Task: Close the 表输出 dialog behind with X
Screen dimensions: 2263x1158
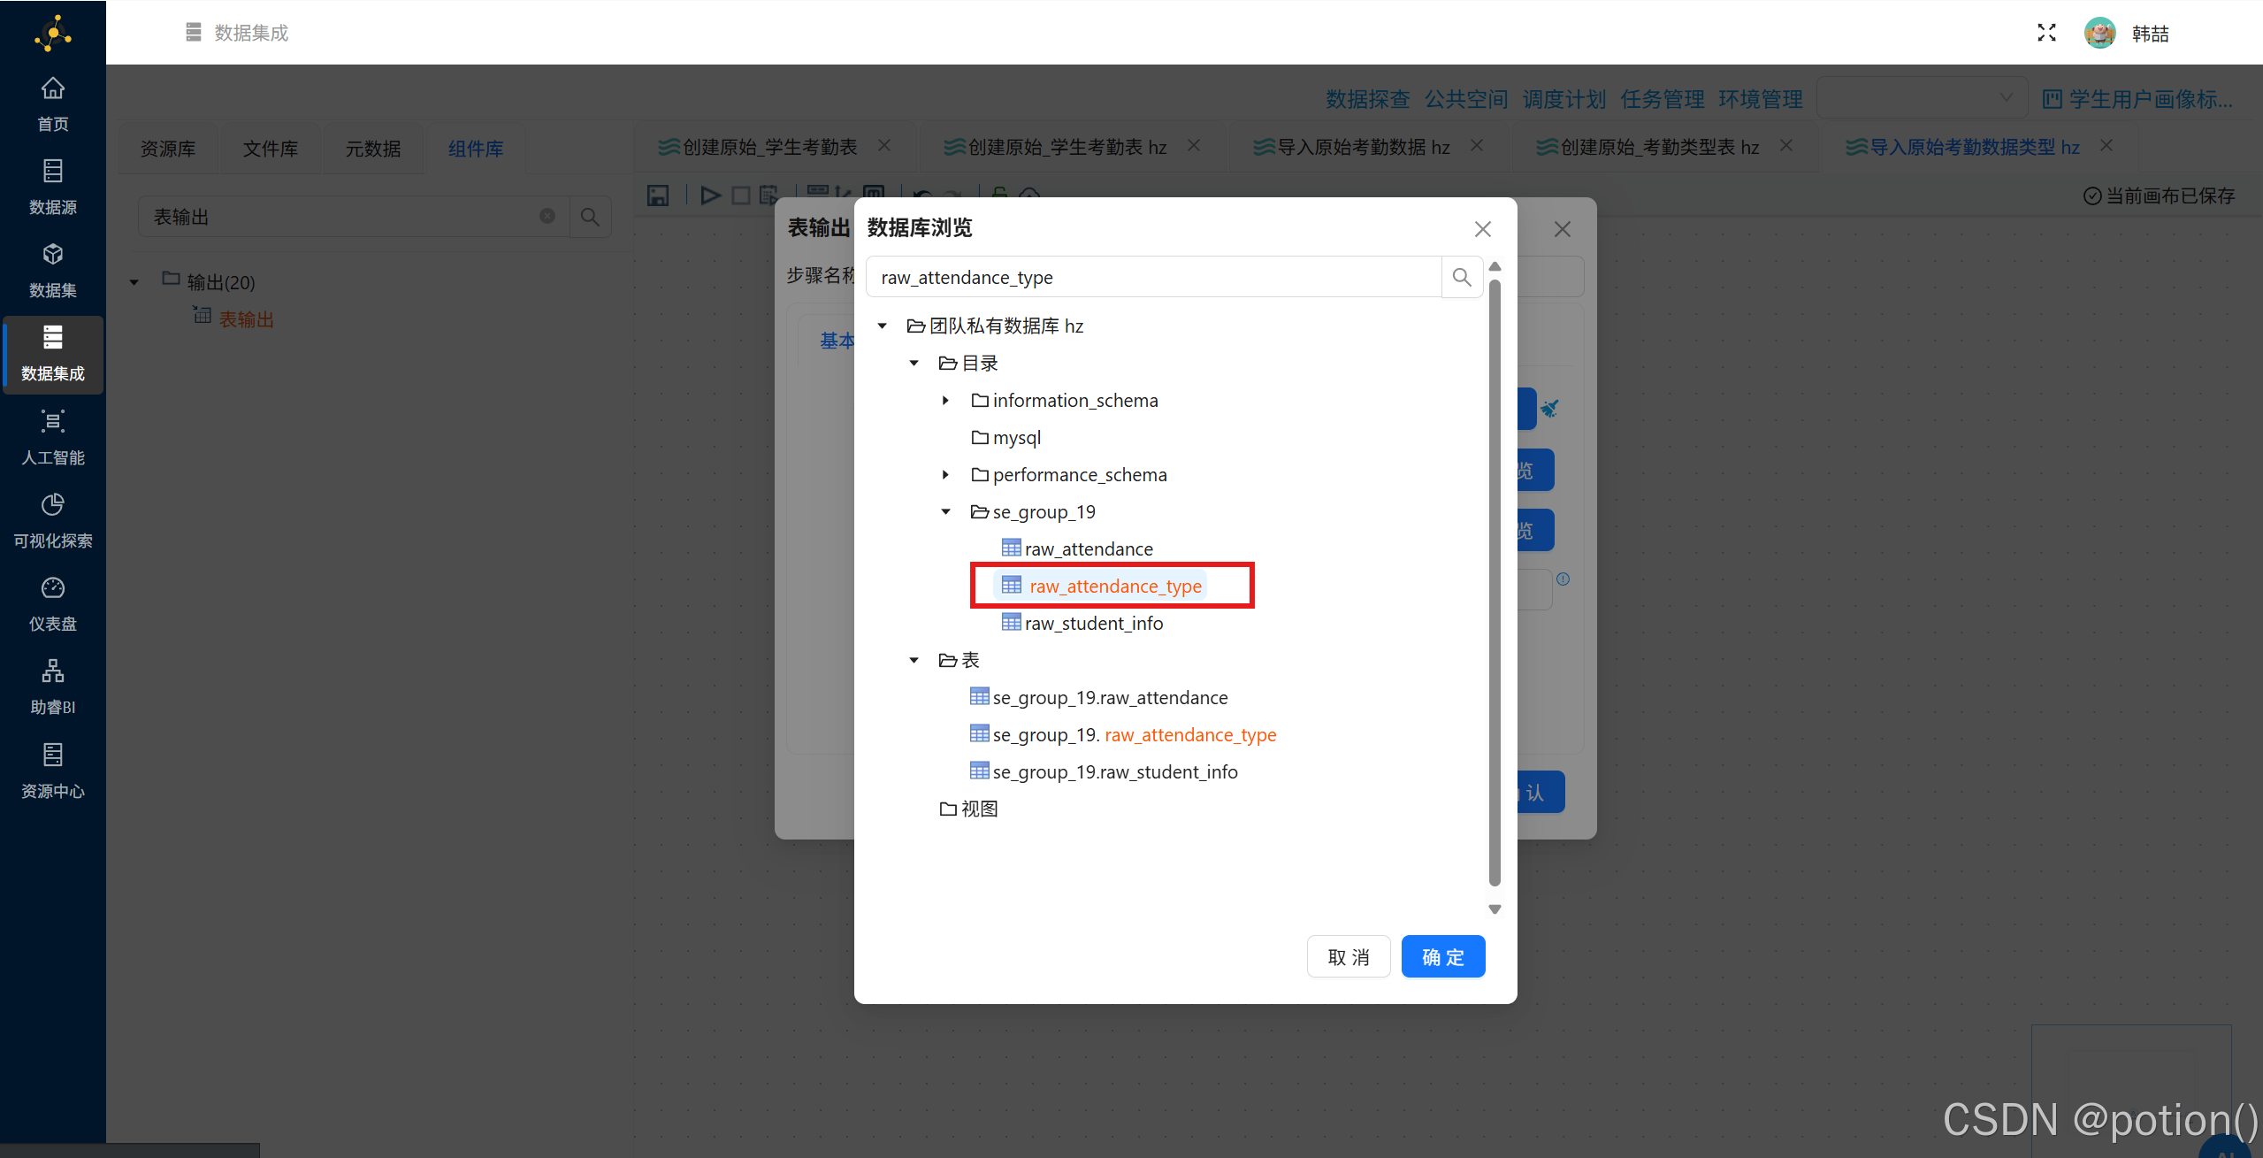Action: 1563,229
